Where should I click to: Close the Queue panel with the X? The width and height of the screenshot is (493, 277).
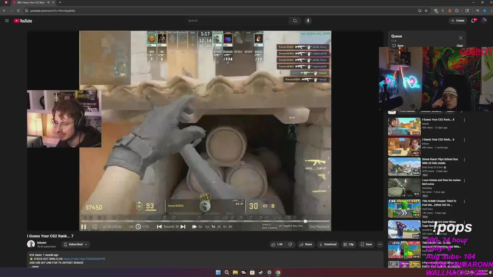click(x=461, y=38)
